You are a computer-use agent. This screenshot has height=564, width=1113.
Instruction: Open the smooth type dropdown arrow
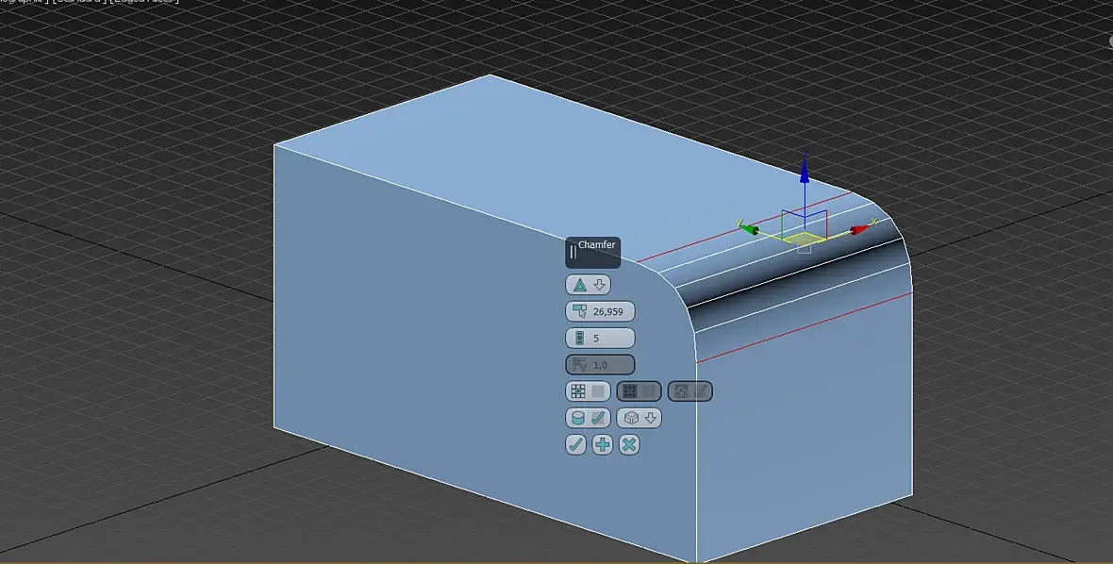pos(650,418)
